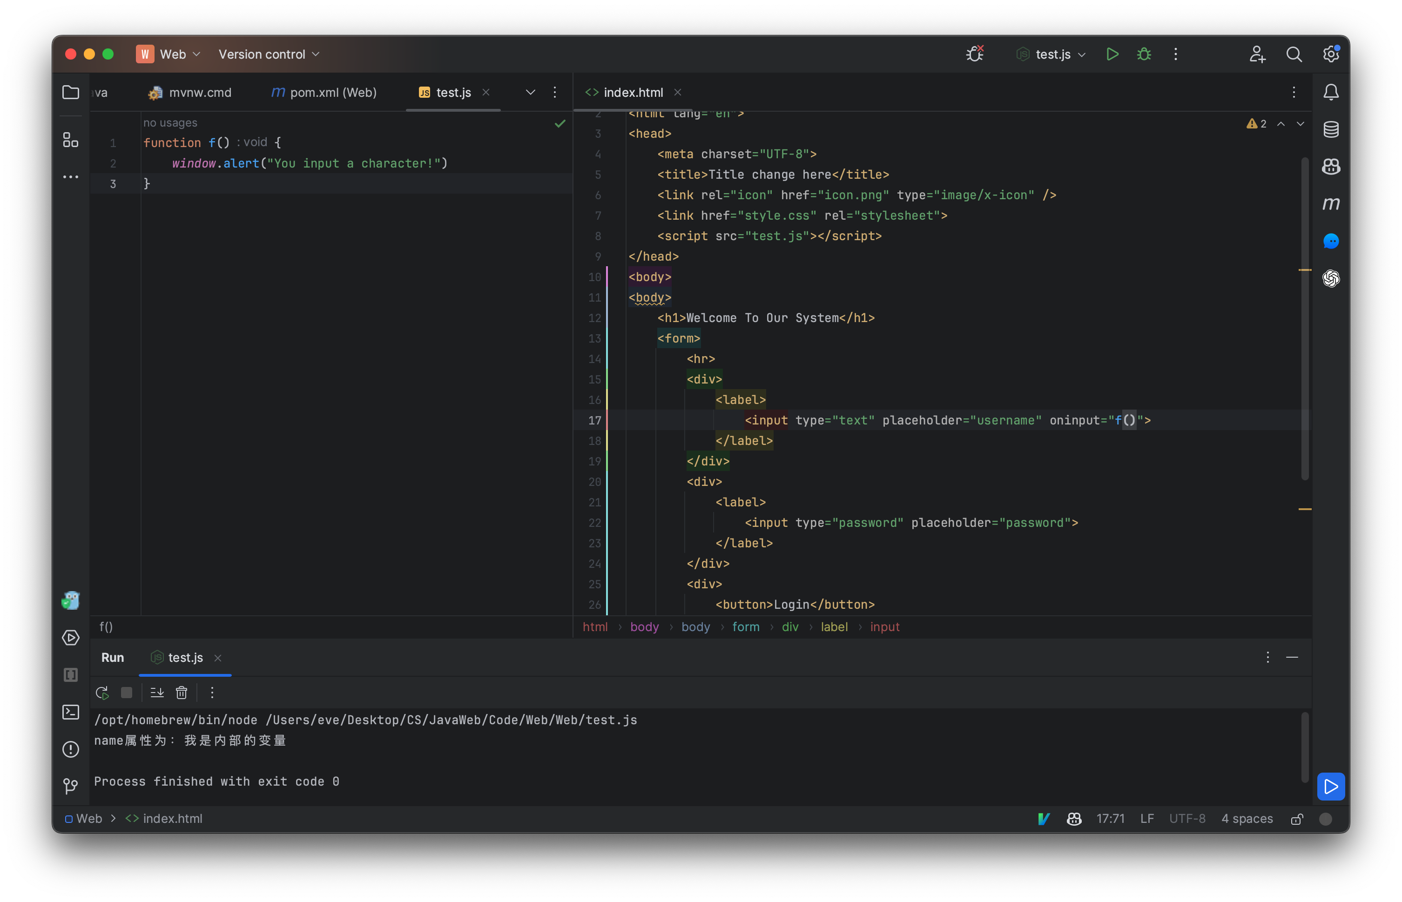The width and height of the screenshot is (1402, 902).
Task: Click the green V icon in status bar
Action: pos(1044,818)
